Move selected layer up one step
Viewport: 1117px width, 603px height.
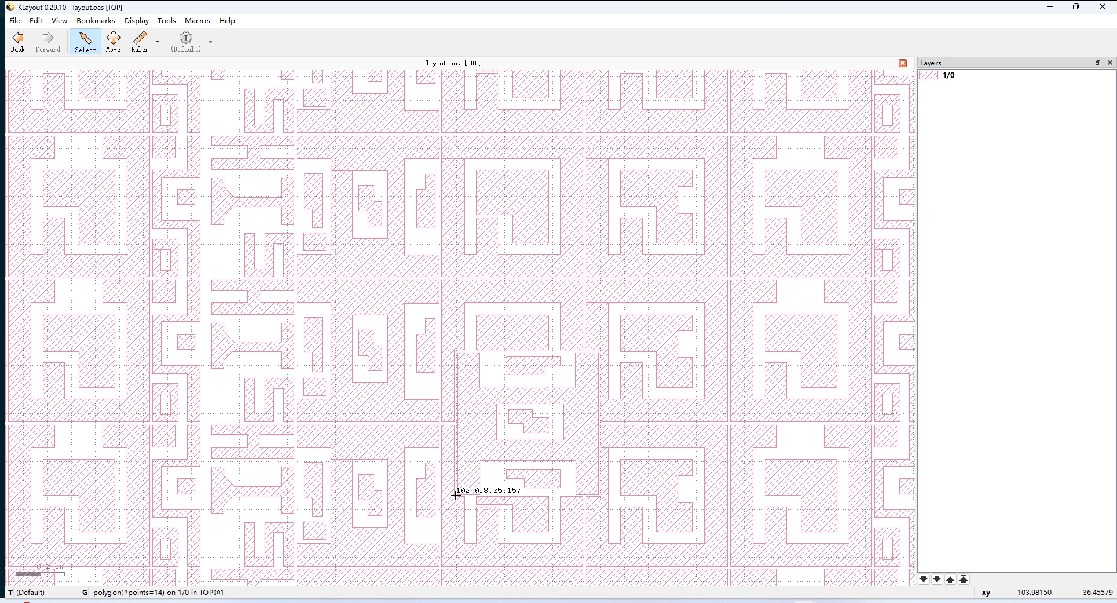[x=950, y=579]
